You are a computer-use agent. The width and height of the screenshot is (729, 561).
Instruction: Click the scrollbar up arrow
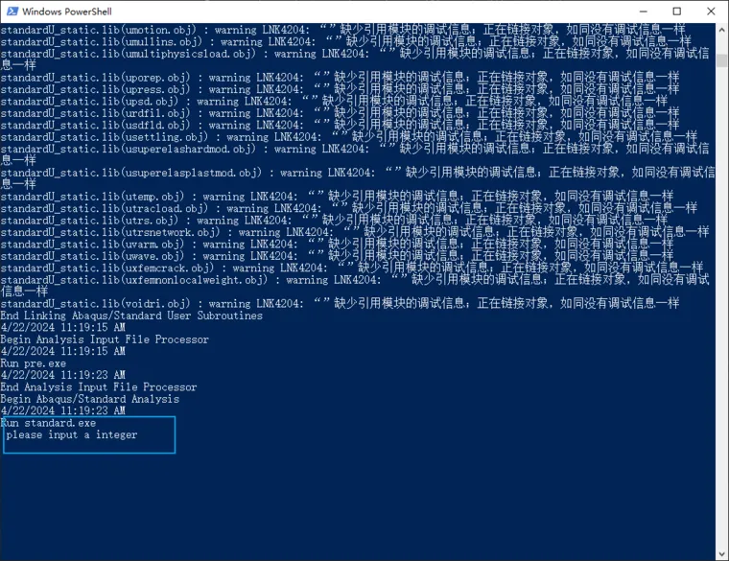(x=721, y=30)
